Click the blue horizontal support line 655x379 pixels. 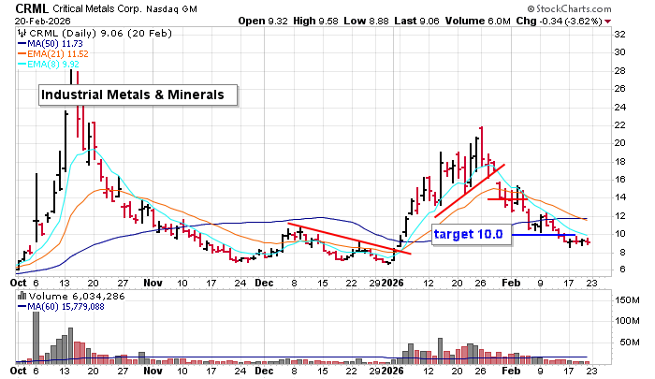pyautogui.click(x=543, y=234)
